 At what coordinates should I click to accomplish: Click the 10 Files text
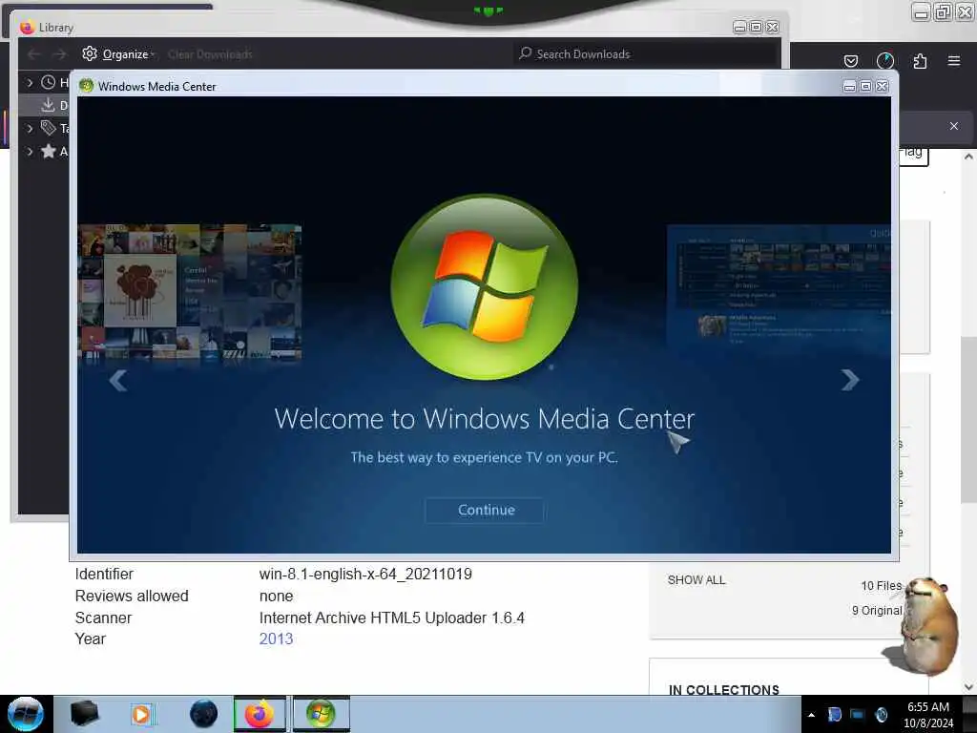pyautogui.click(x=881, y=586)
